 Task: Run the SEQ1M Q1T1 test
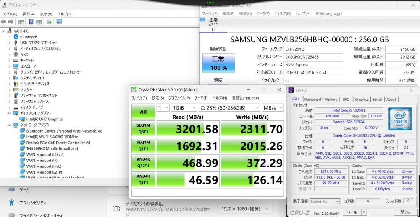pyautogui.click(x=143, y=146)
